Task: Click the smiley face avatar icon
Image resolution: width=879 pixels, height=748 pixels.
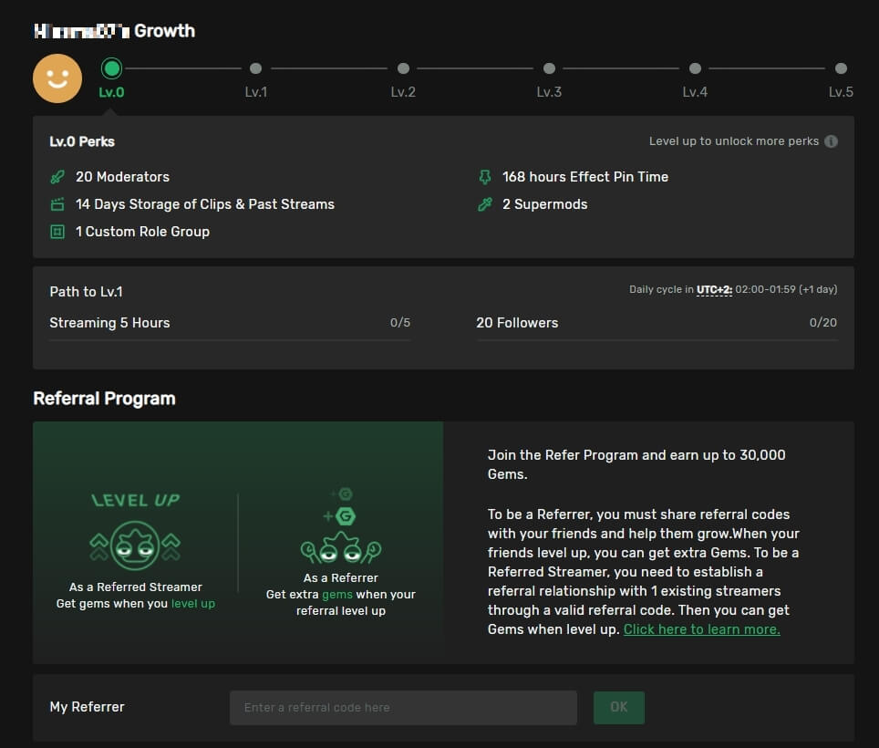Action: pos(57,78)
